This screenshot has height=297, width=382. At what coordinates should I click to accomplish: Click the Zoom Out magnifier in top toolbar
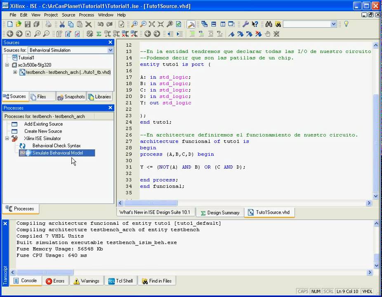click(143, 24)
